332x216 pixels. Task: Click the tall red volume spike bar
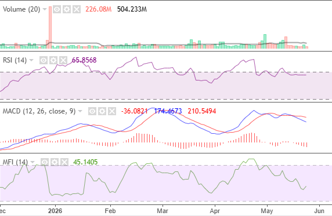coord(50,27)
